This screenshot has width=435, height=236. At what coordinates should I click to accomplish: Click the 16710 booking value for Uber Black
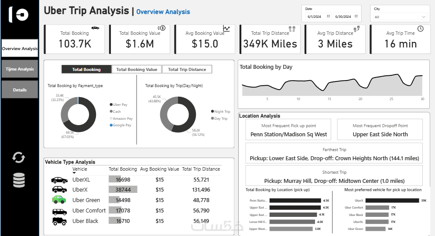coord(123,221)
